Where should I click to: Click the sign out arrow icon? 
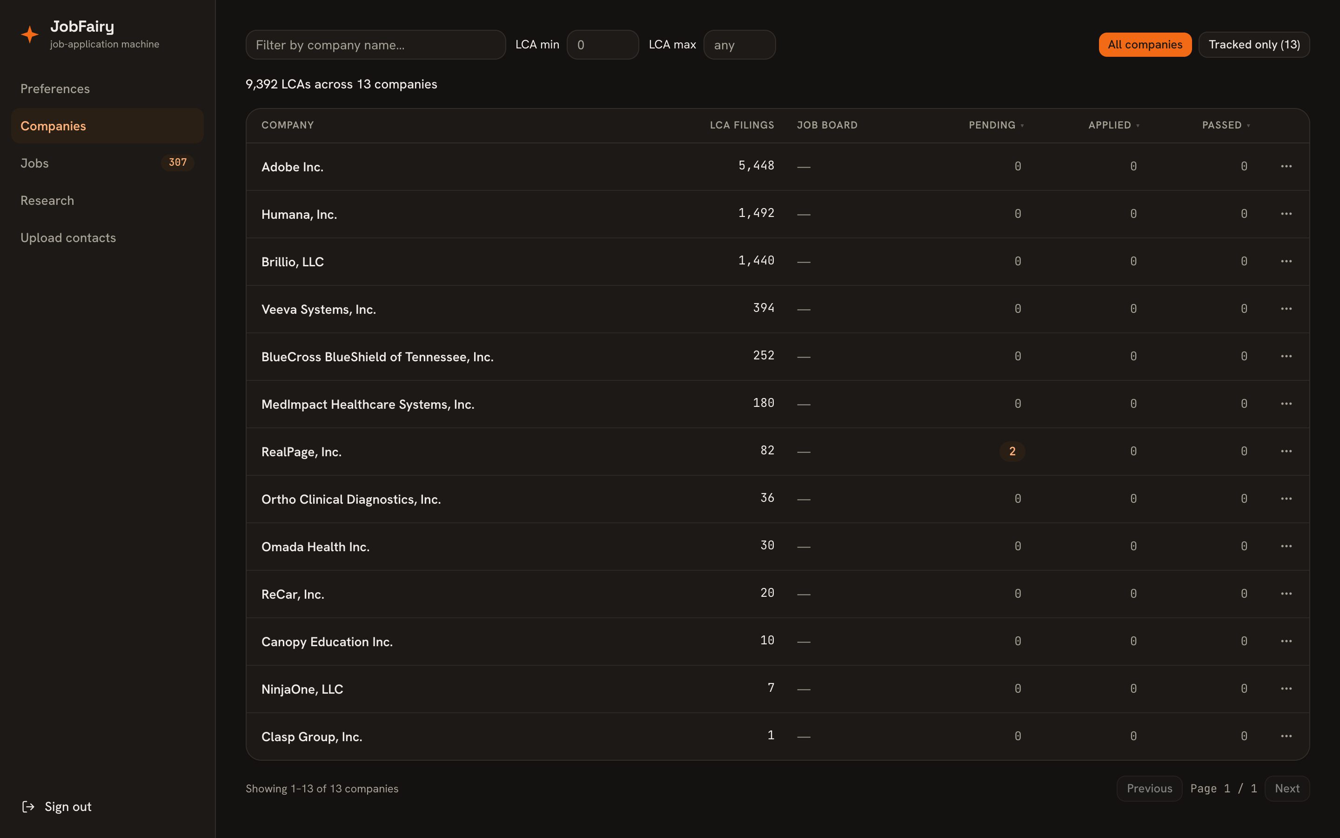(x=28, y=806)
